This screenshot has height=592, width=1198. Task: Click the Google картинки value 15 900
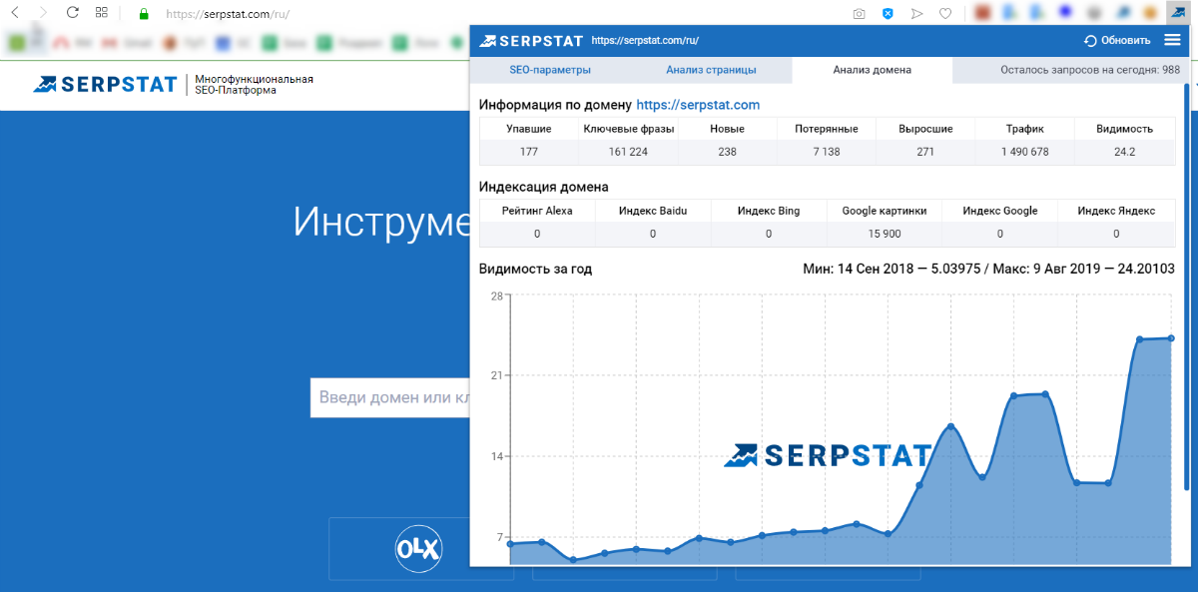885,234
